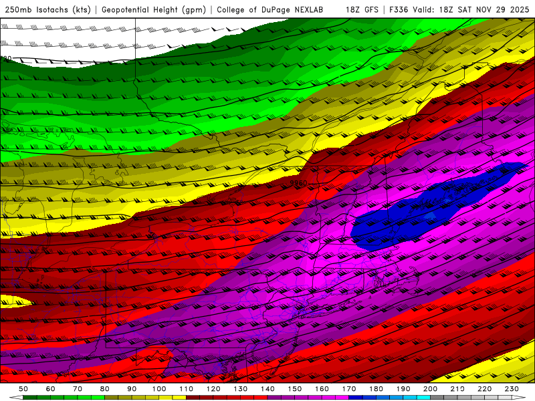Click the 'F336' forecast hour text
The width and height of the screenshot is (535, 401).
[x=399, y=10]
